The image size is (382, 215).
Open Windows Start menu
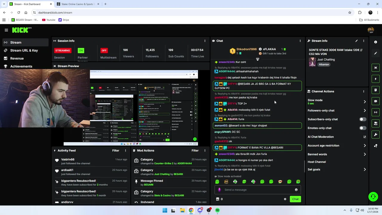pyautogui.click(x=165, y=210)
